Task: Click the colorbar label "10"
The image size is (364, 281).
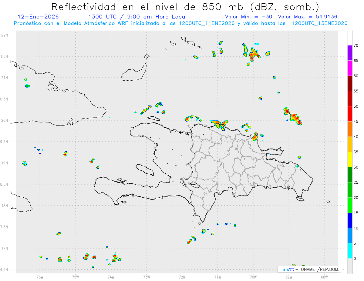Action: coord(356,228)
